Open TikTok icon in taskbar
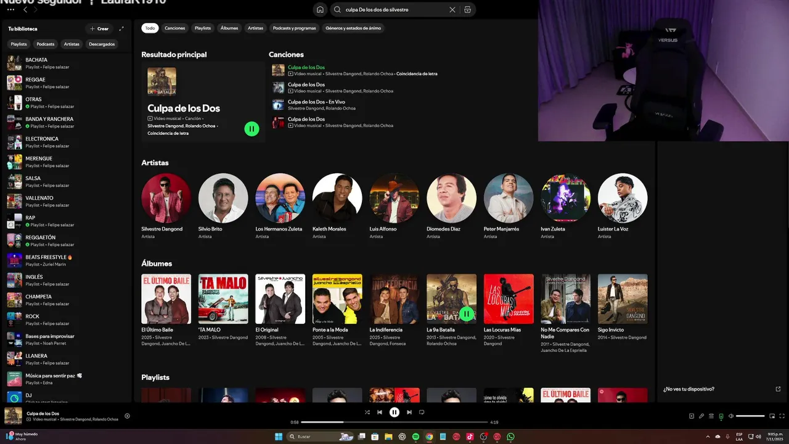The height and width of the screenshot is (444, 789). [470, 437]
